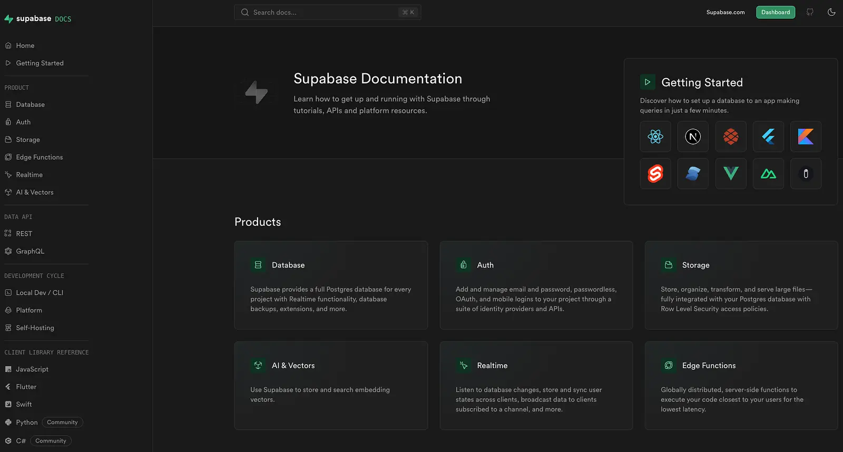Open the Next.js quickstart icon
This screenshot has width=843, height=452.
click(x=693, y=137)
